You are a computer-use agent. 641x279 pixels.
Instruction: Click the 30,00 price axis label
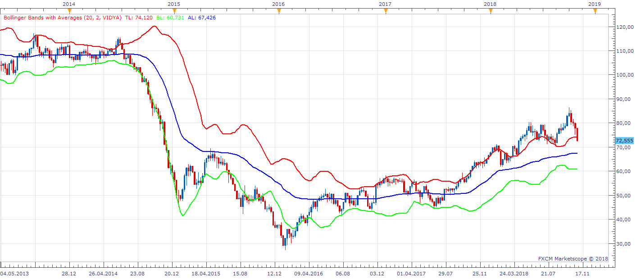point(624,244)
